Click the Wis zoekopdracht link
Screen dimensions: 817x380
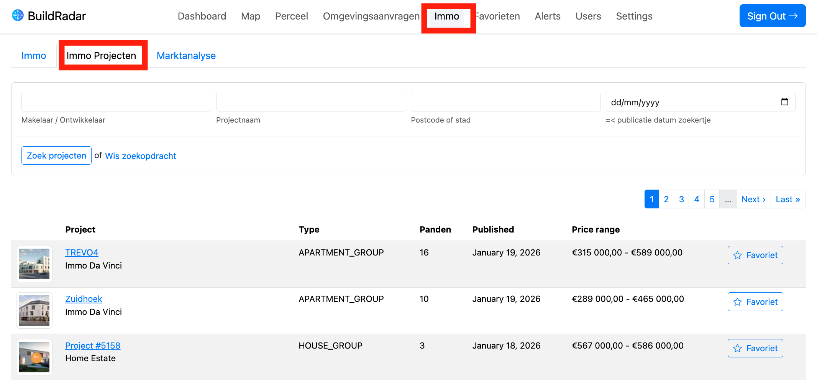pos(140,156)
